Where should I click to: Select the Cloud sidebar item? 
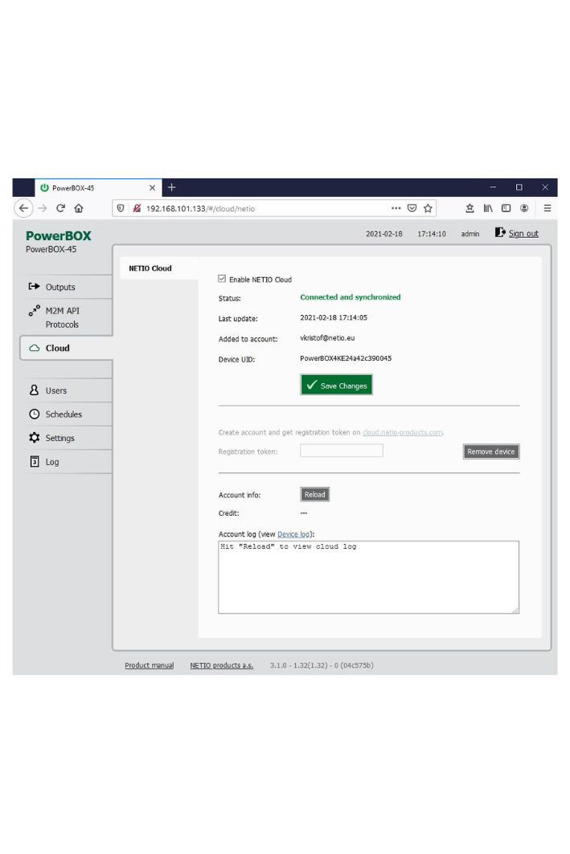click(57, 348)
